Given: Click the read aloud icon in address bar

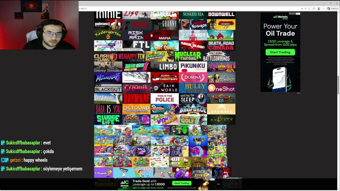Looking at the screenshot, I should coord(305,9).
